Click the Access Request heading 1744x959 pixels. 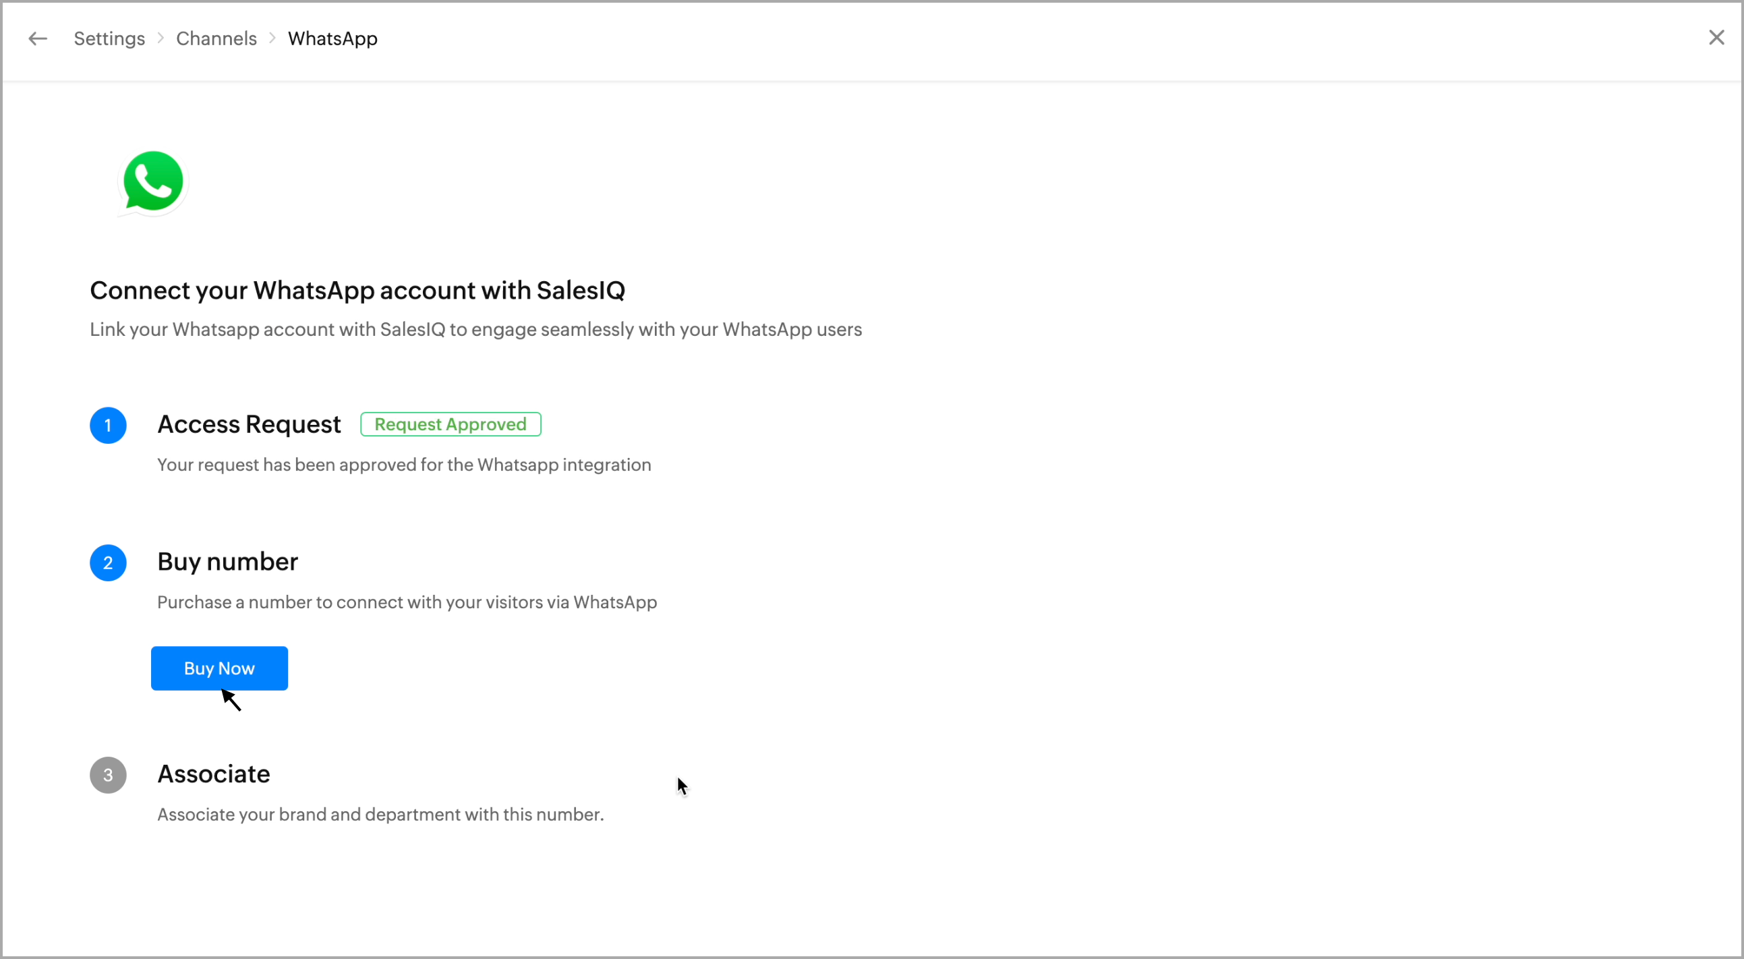[248, 424]
